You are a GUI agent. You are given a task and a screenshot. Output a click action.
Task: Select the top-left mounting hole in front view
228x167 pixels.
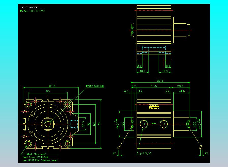point(28,104)
